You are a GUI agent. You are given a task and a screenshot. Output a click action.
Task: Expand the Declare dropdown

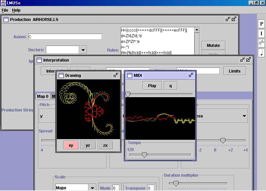pos(83,50)
